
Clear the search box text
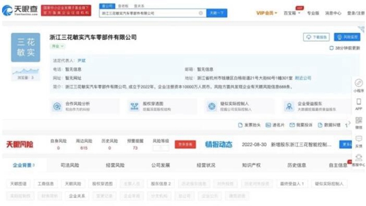(201, 13)
